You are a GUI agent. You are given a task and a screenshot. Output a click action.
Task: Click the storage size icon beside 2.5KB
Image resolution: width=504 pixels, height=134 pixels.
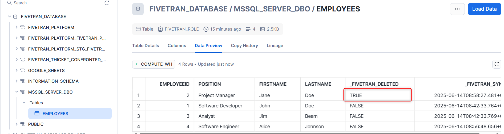tap(263, 29)
